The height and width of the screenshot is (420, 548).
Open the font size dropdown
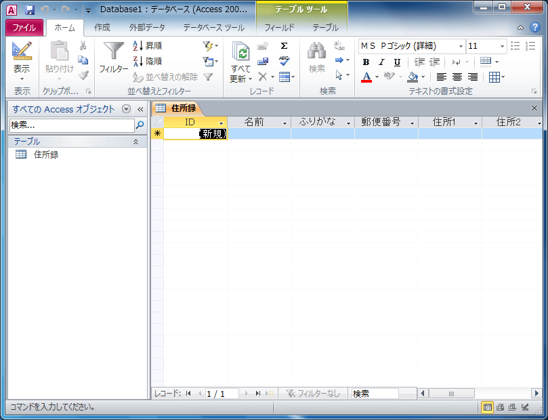click(x=502, y=46)
